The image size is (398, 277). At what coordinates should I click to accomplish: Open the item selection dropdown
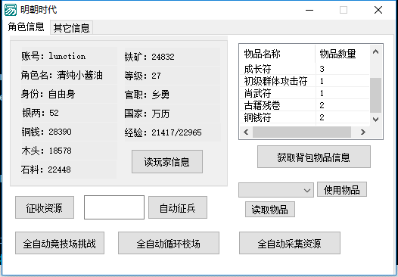[x=276, y=190]
